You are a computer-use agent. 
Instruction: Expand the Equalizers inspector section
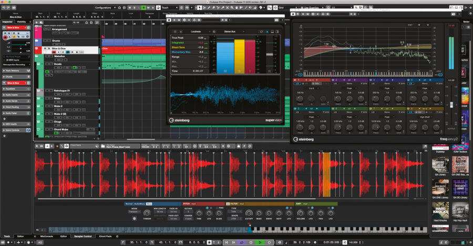[16, 89]
